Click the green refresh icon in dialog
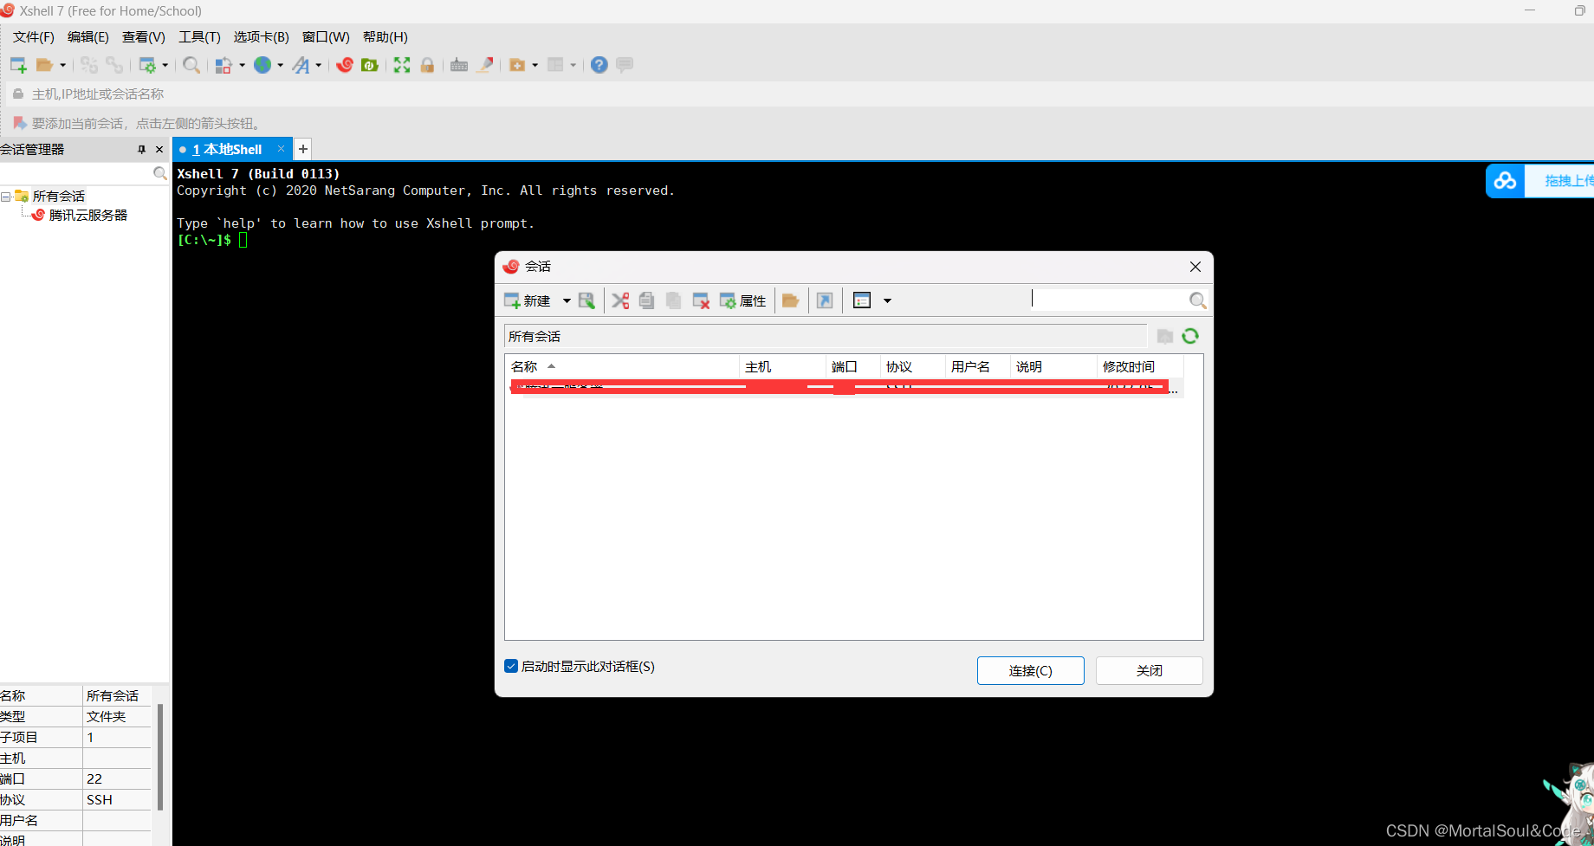The height and width of the screenshot is (846, 1594). [1190, 336]
